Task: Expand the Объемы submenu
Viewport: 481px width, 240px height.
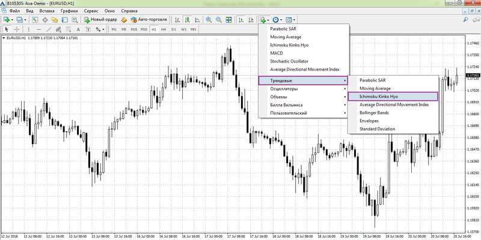Action: (x=303, y=97)
